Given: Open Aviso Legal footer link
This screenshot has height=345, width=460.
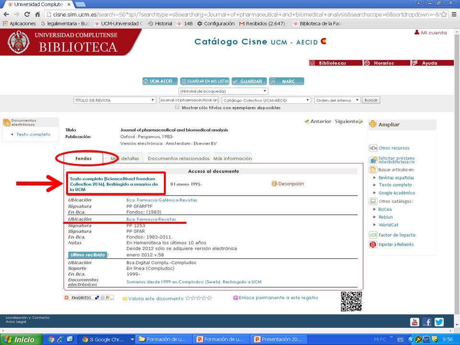Looking at the screenshot, I should pyautogui.click(x=16, y=322).
